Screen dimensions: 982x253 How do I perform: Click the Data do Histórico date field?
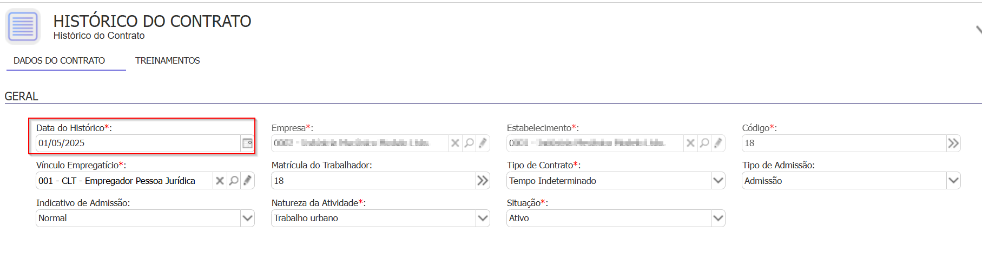[139, 143]
